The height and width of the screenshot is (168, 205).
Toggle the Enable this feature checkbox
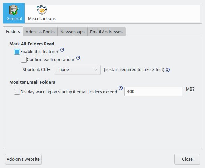pyautogui.click(x=17, y=52)
